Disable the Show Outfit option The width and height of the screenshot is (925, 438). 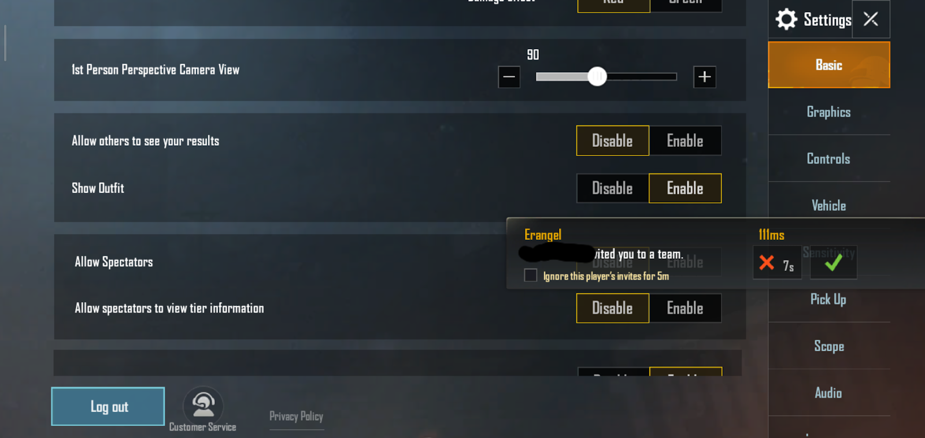613,188
